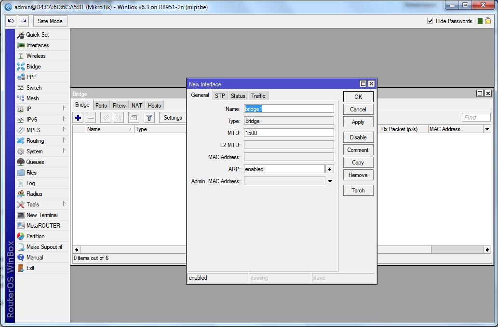This screenshot has width=498, height=327.
Task: Switch to the STP tab
Action: point(220,96)
